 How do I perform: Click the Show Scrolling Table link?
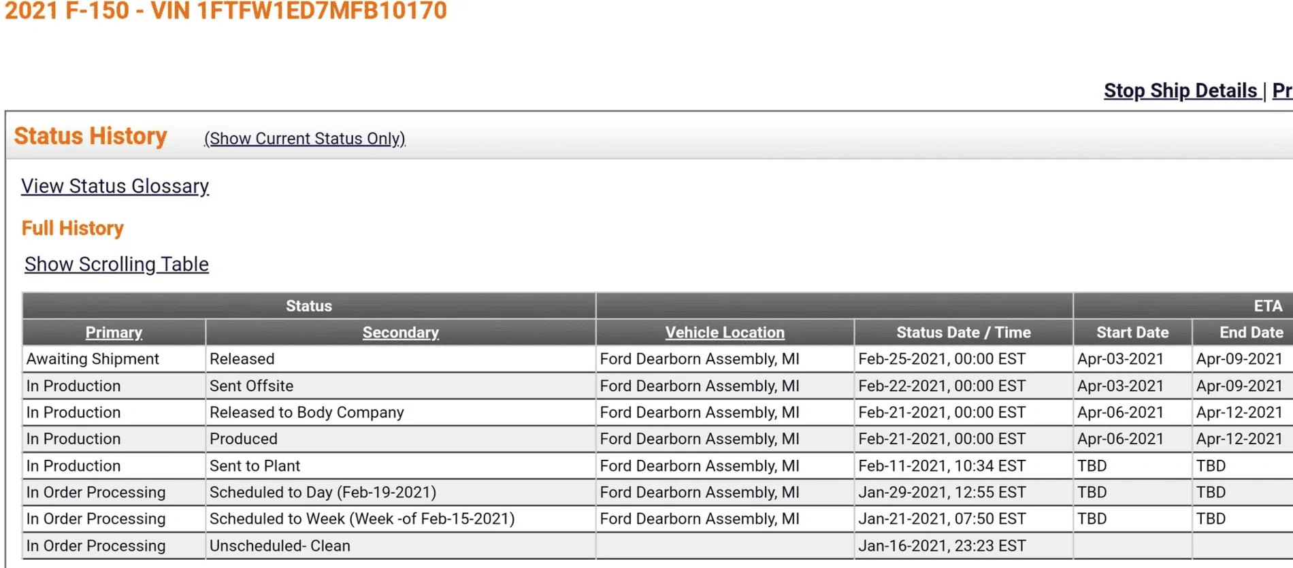tap(116, 264)
